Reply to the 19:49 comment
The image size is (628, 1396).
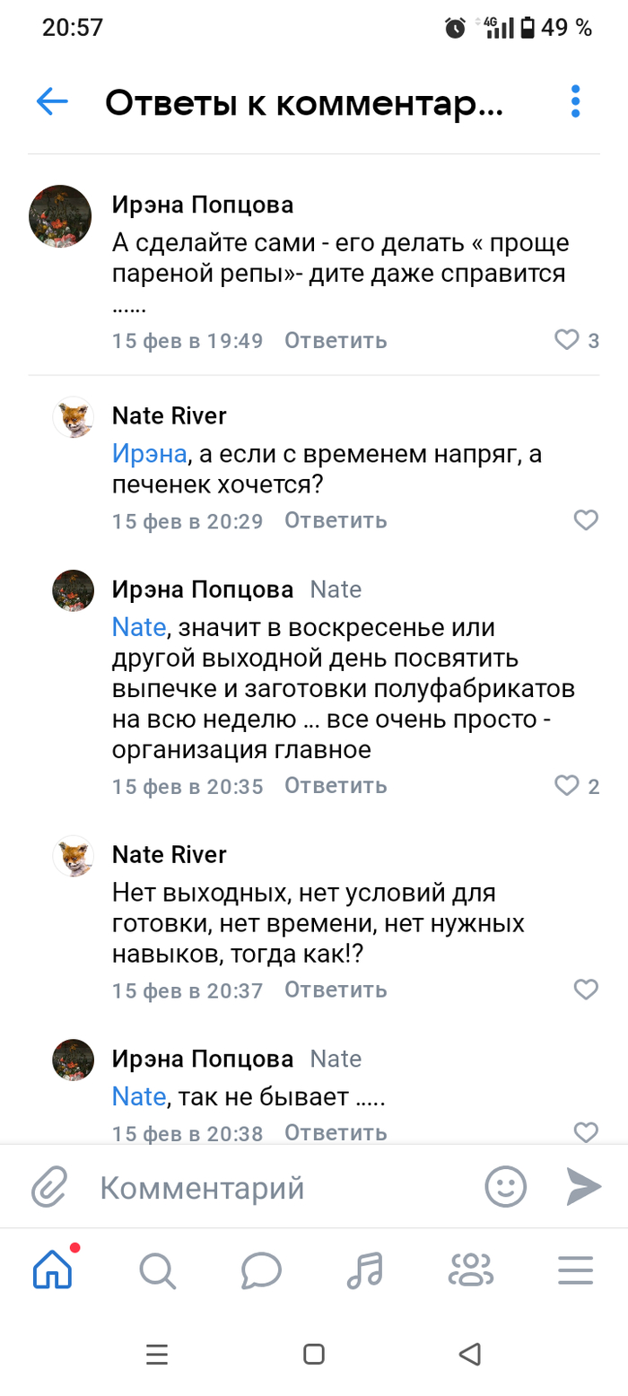point(336,341)
